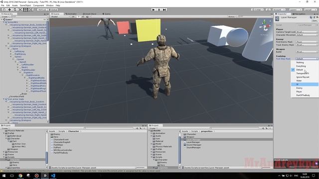Open Camera Target Look mask dropdown
Screen dimensions: 319x179
click(x=307, y=32)
